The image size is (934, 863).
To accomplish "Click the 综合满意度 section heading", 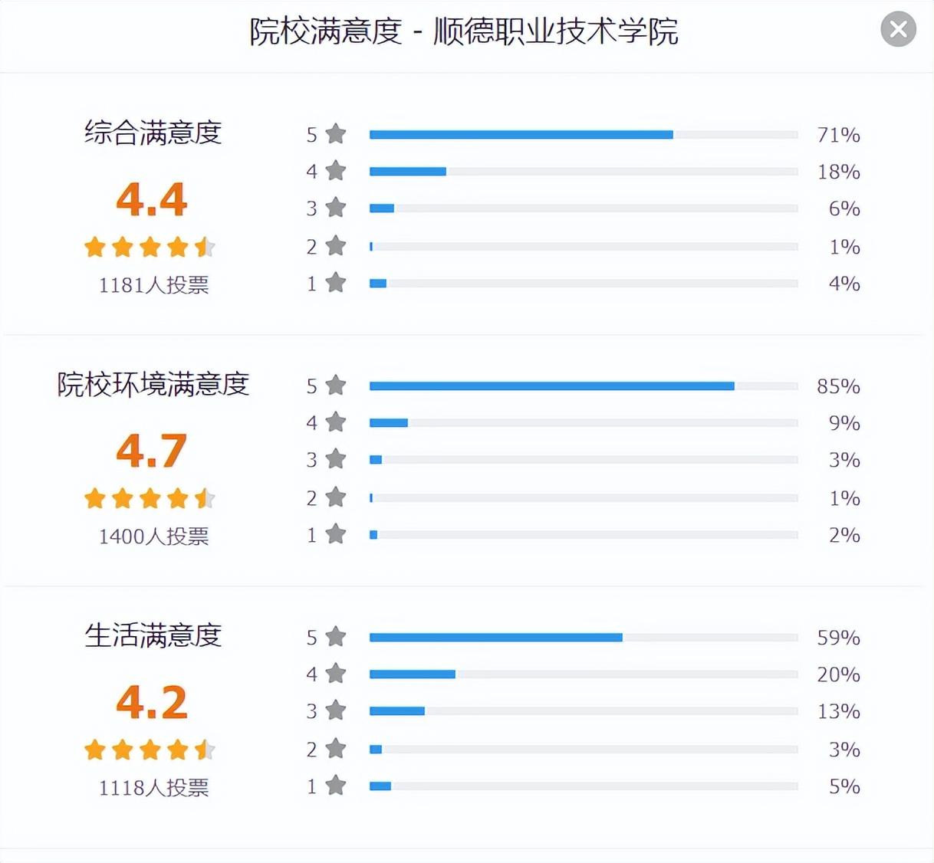I will 153,133.
